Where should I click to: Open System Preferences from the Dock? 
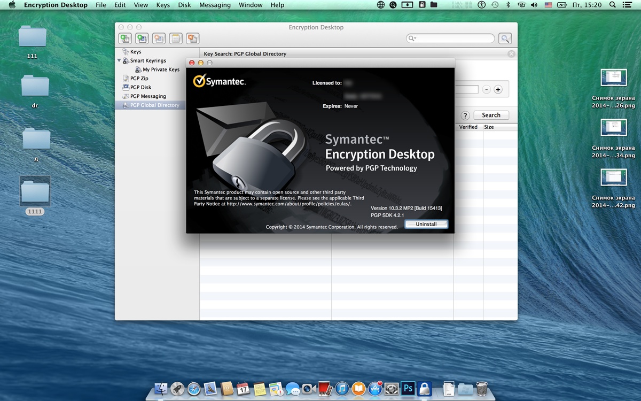[392, 389]
